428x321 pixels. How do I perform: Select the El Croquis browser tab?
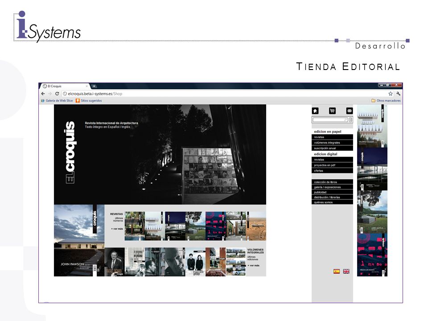pos(65,86)
